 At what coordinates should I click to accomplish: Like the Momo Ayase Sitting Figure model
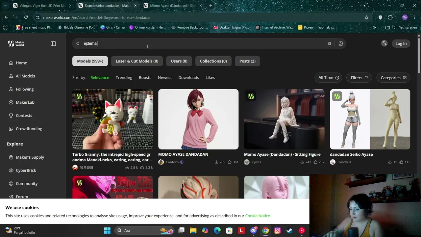click(319, 162)
